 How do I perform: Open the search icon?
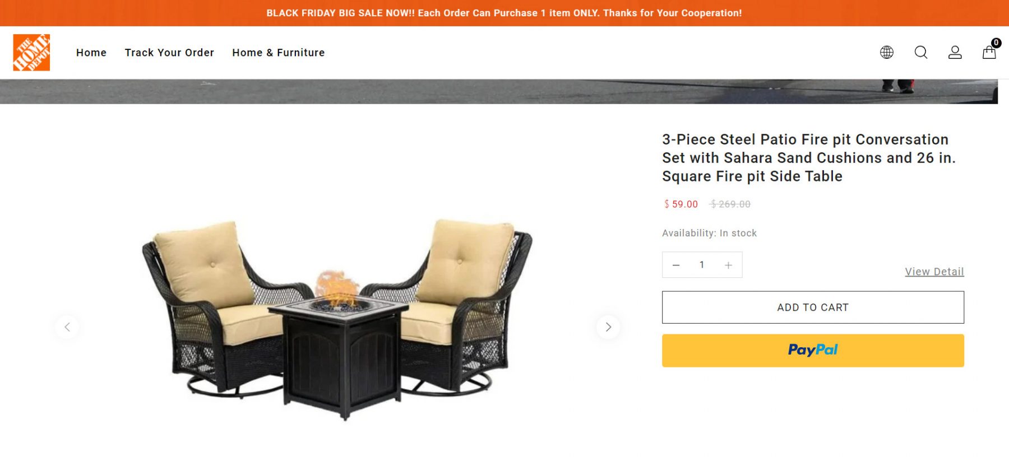pos(920,52)
